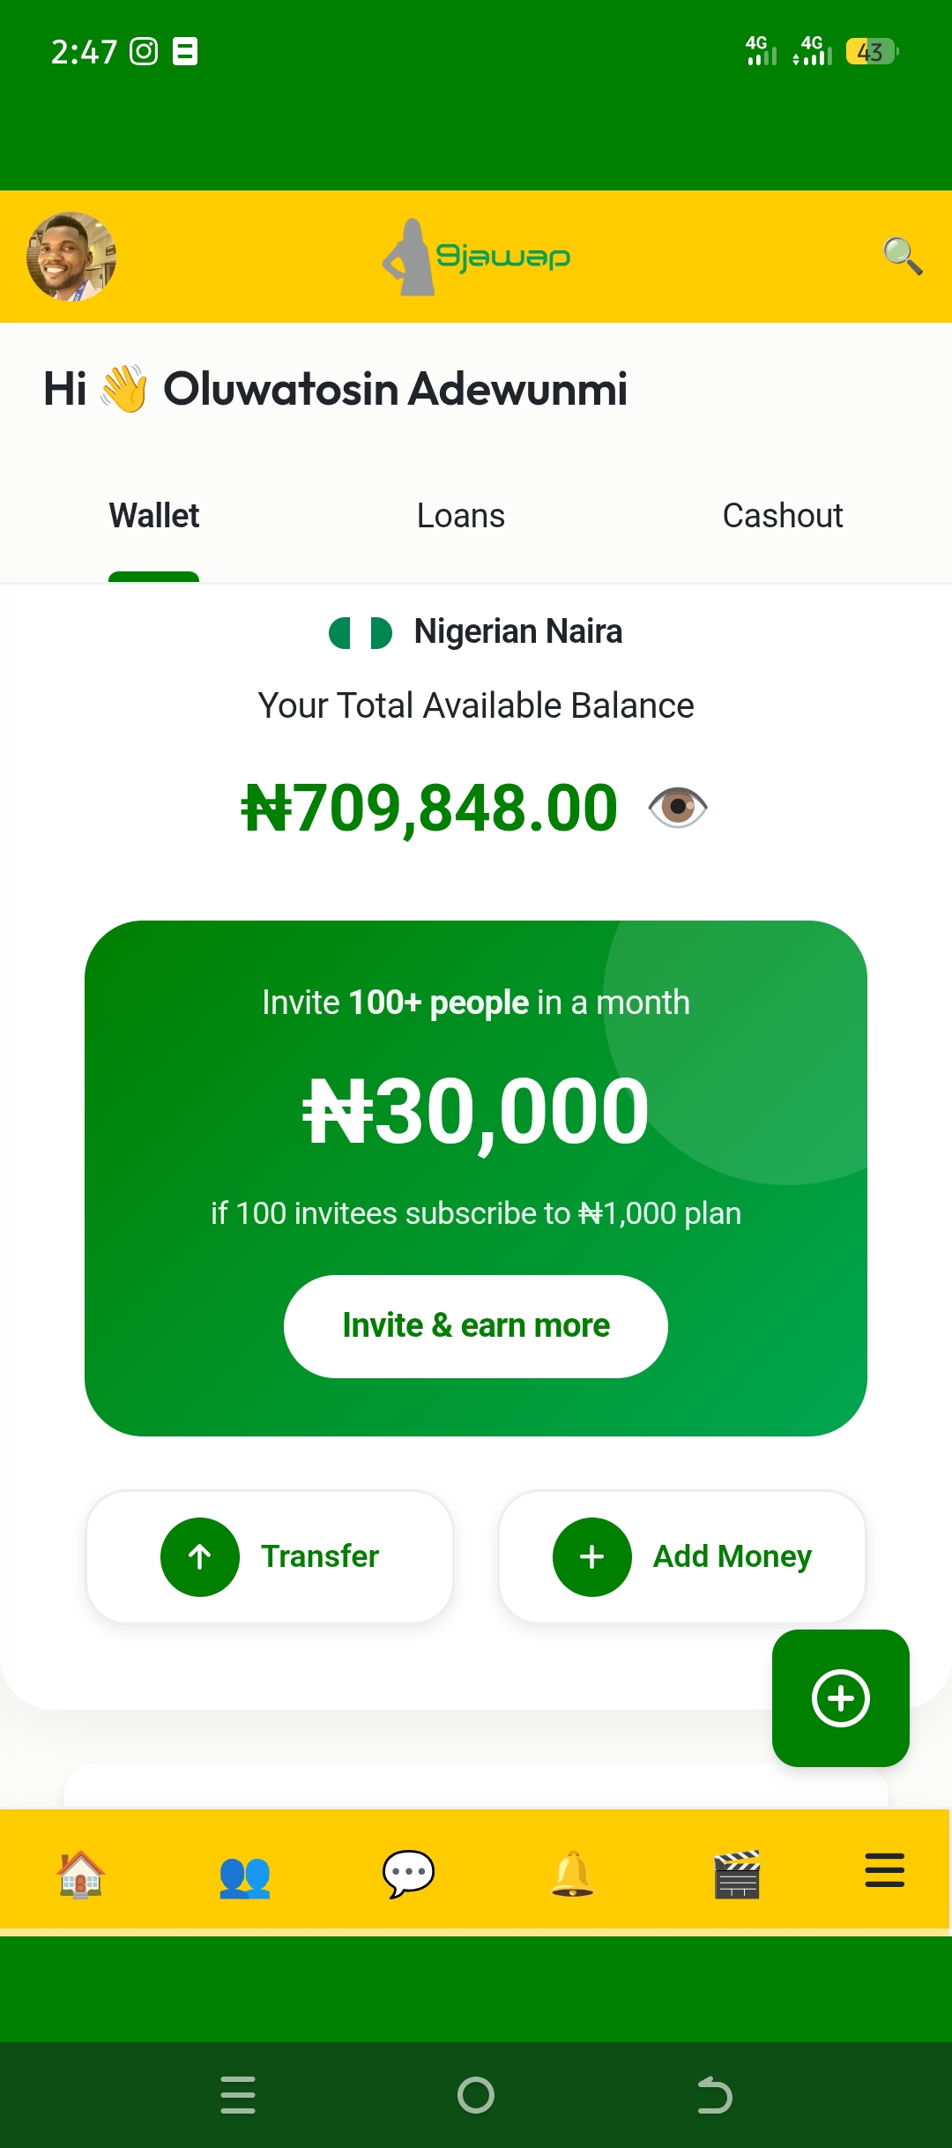Open the clapperboard videos icon
The height and width of the screenshot is (2148, 952).
[736, 1873]
